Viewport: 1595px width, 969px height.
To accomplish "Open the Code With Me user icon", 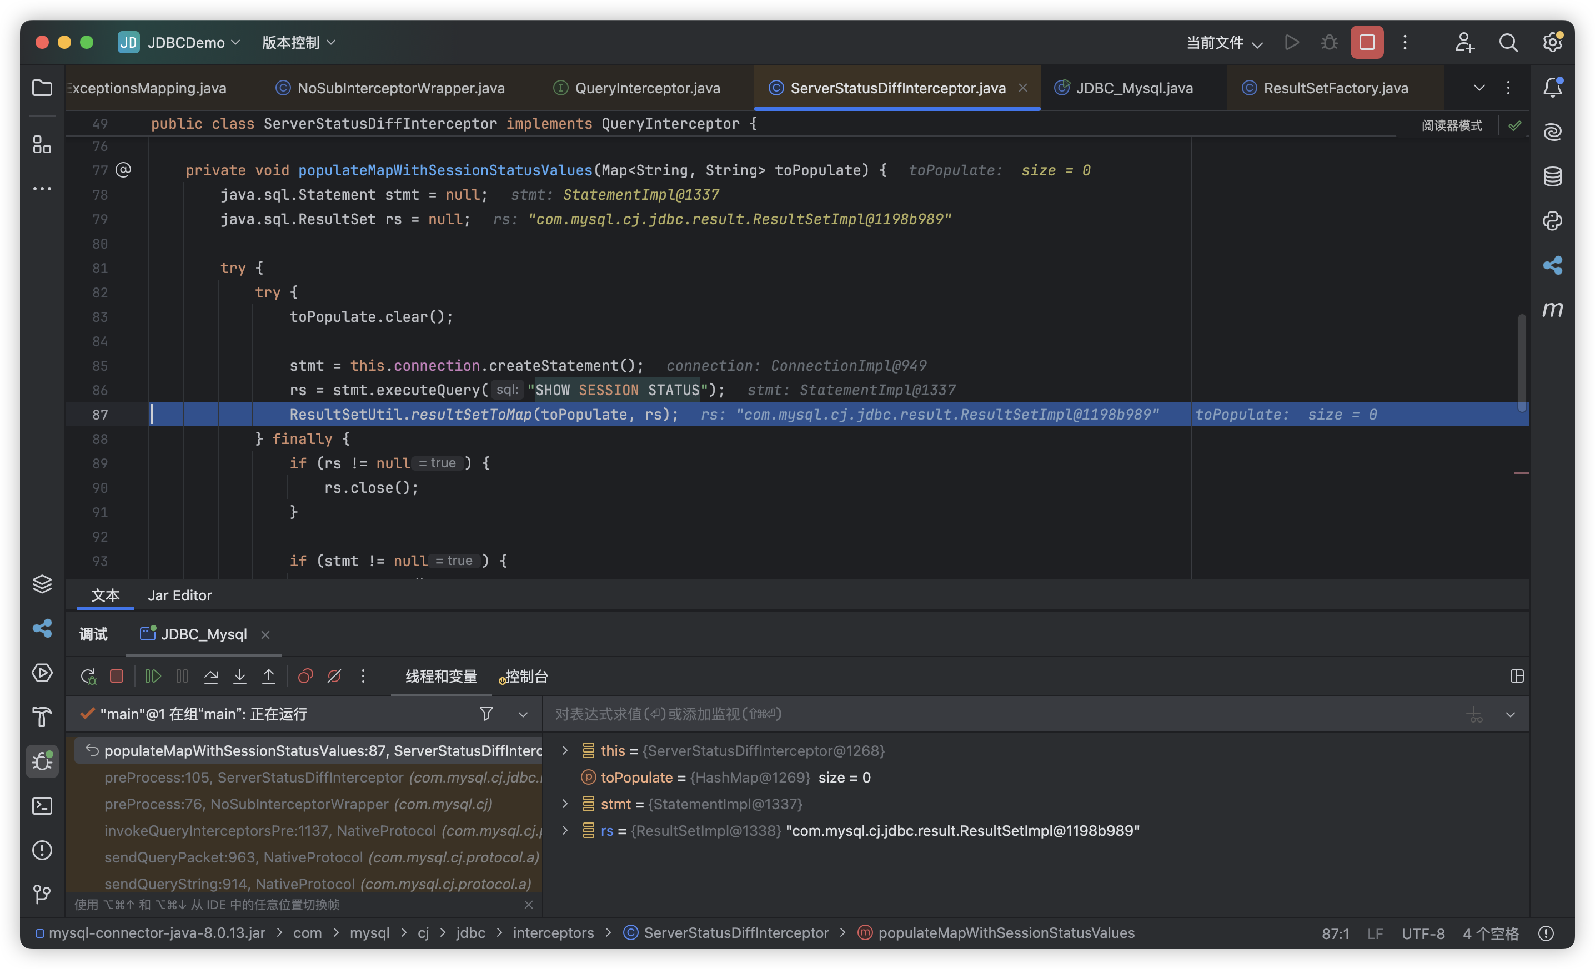I will [x=1464, y=42].
